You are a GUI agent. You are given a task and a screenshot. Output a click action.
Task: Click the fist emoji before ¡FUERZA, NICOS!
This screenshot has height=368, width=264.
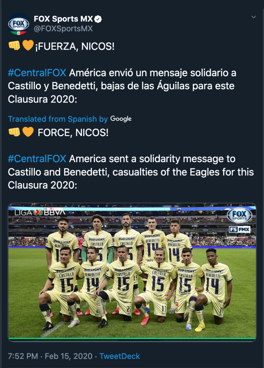click(x=14, y=46)
